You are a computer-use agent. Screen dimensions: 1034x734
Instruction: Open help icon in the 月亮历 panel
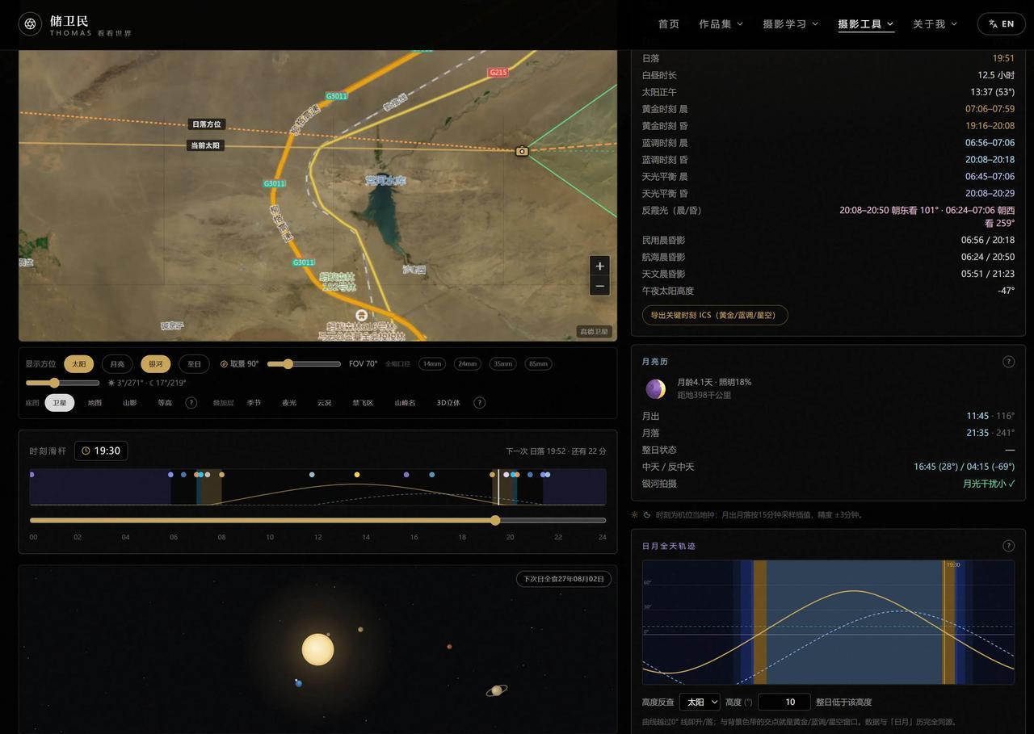pos(1008,362)
